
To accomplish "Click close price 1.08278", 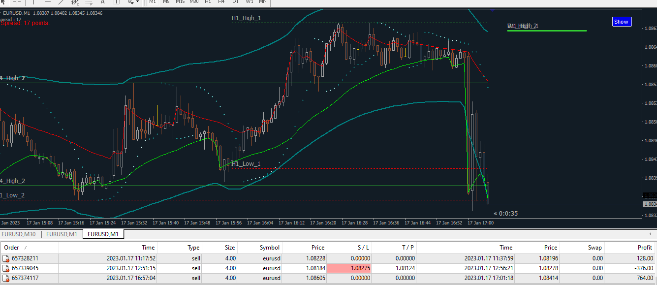I will (547, 268).
